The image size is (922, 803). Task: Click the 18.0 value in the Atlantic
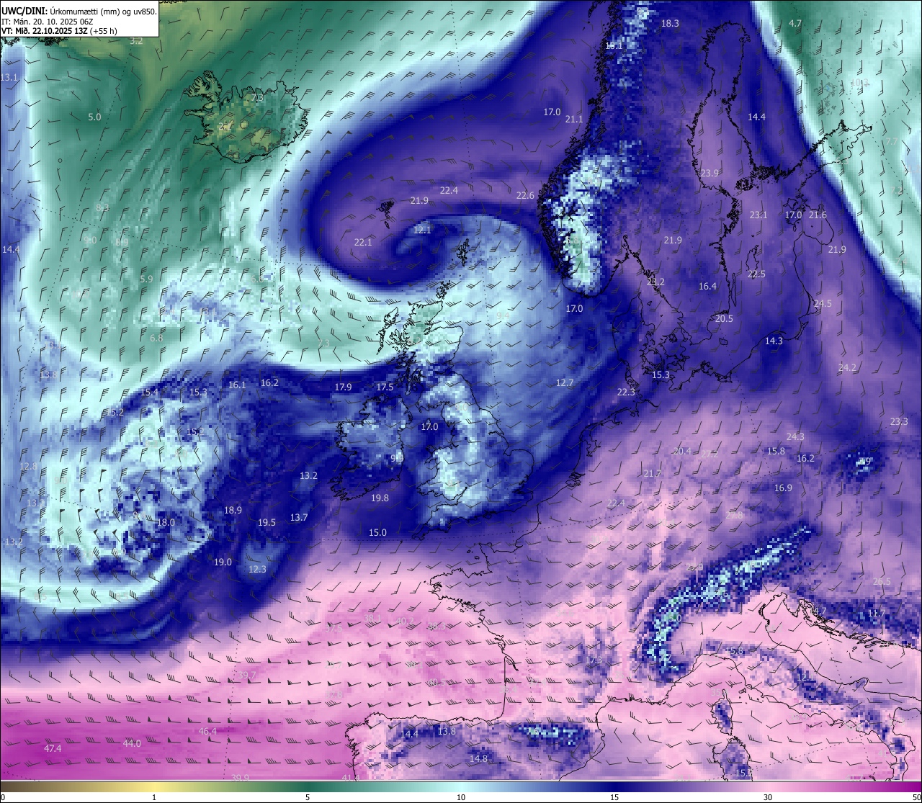point(166,523)
